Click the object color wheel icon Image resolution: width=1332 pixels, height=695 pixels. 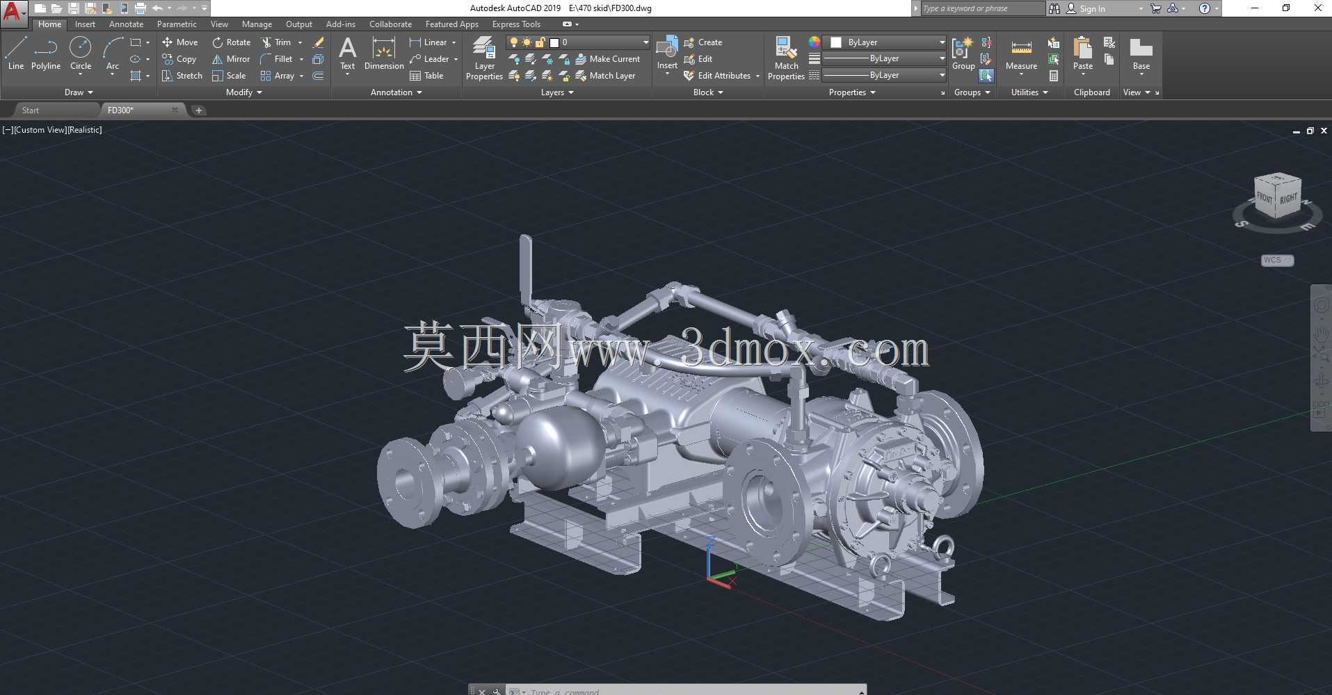point(814,42)
